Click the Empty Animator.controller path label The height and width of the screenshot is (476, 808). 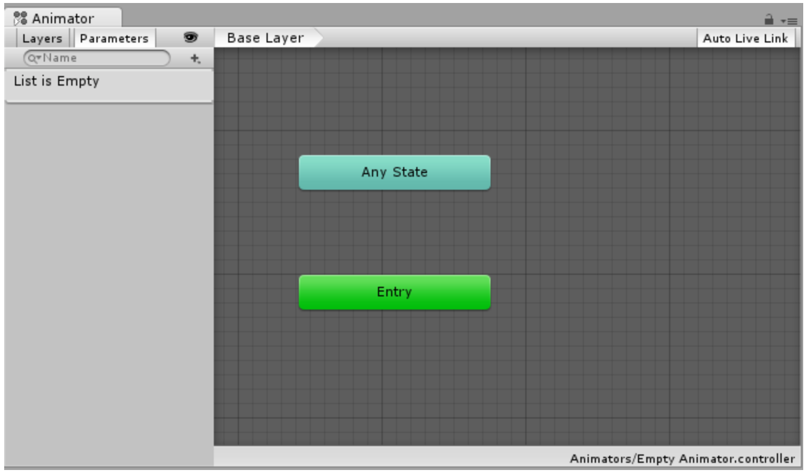pyautogui.click(x=682, y=459)
